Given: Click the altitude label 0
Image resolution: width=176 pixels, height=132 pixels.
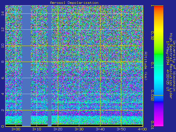Looking at the screenshot, I should (3, 126).
